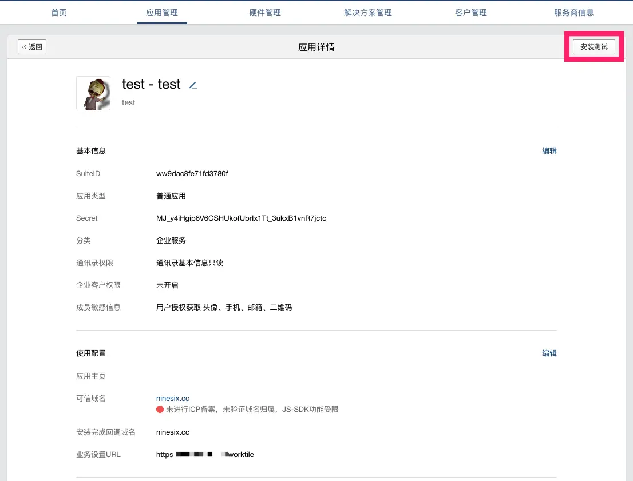
Task: Open the ninesix.cc trusted domain link
Action: point(173,398)
